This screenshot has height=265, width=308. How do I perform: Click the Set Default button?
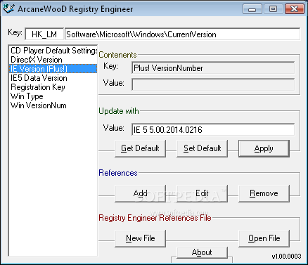pyautogui.click(x=202, y=148)
